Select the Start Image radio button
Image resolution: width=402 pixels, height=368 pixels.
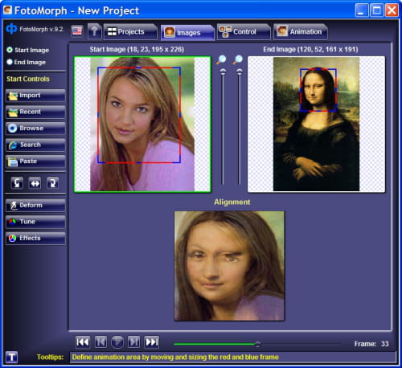click(x=10, y=50)
